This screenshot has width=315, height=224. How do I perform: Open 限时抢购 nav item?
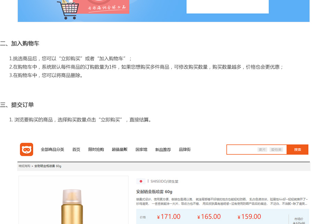point(96,150)
